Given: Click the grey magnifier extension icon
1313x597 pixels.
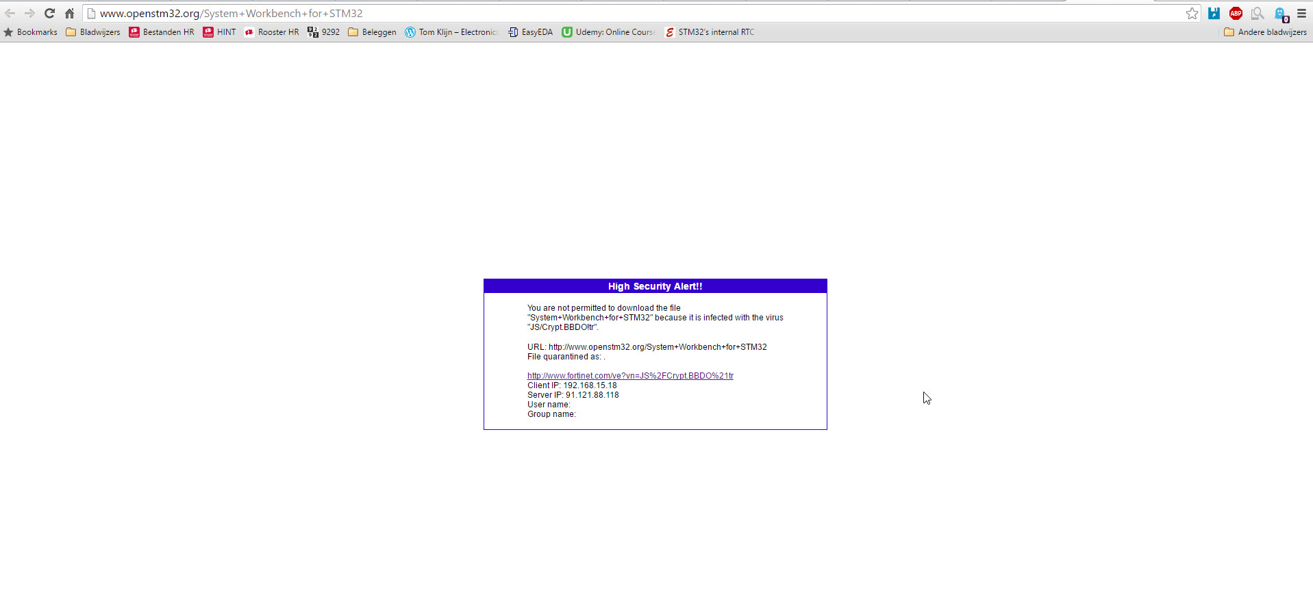Looking at the screenshot, I should (1257, 13).
